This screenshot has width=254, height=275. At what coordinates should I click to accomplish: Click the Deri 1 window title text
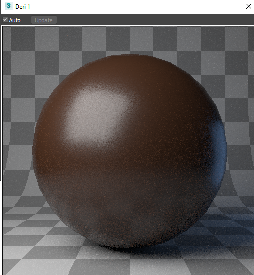[x=23, y=7]
